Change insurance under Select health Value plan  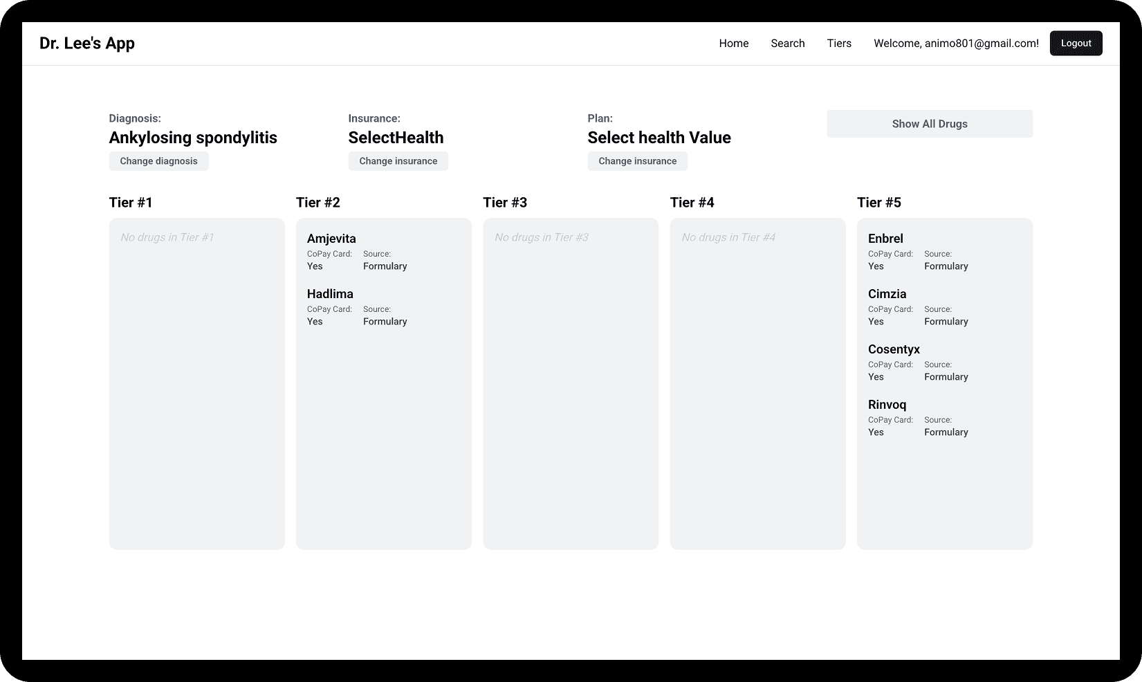[637, 161]
